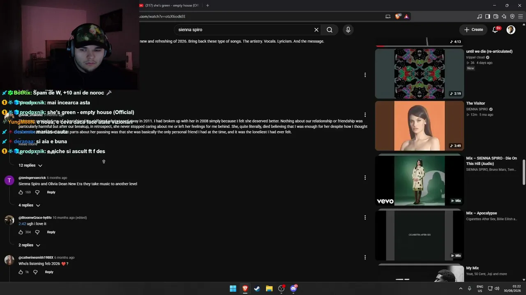The image size is (526, 295).
Task: Open OBS Studio from the taskbar
Action: point(281,288)
